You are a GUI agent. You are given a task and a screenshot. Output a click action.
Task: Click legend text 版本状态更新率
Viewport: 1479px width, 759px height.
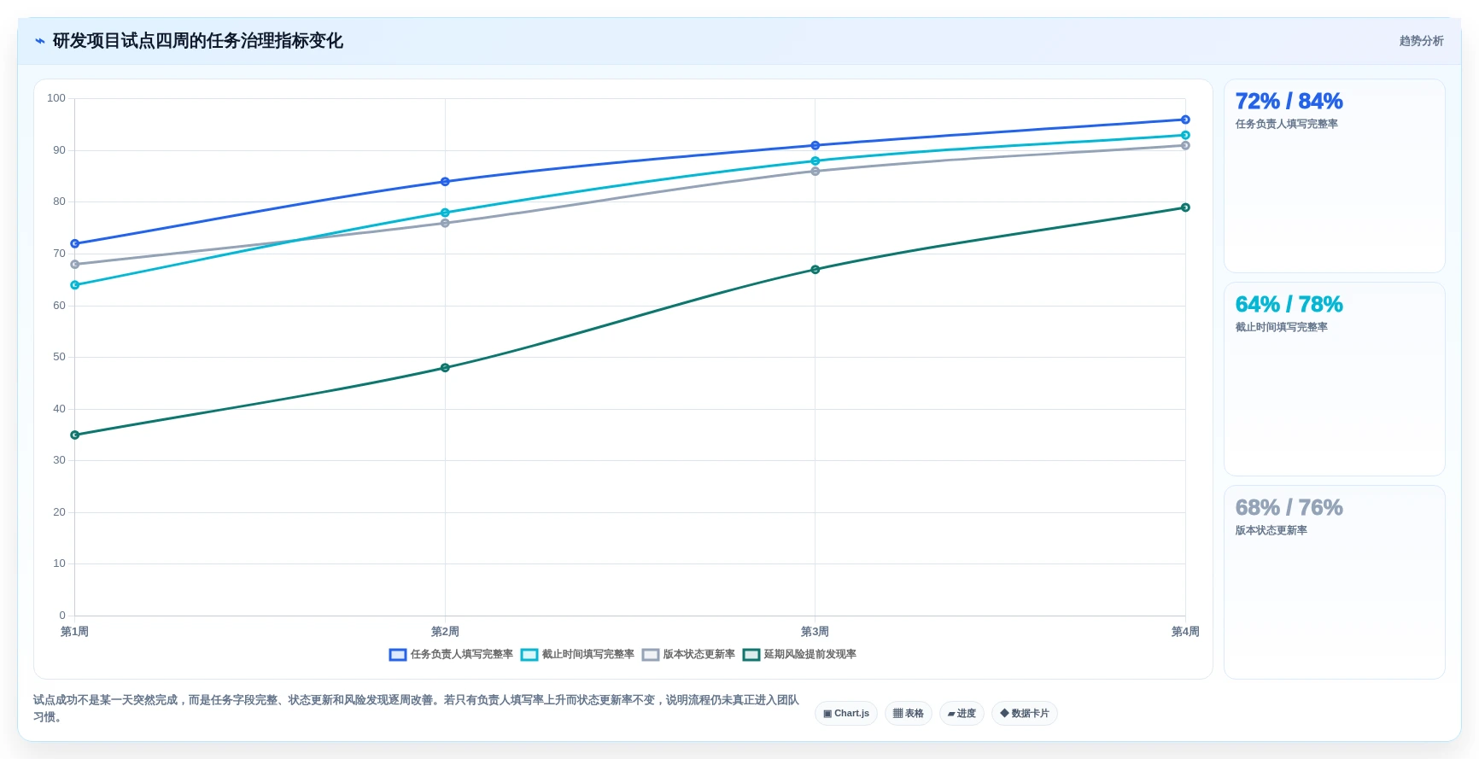click(x=699, y=655)
